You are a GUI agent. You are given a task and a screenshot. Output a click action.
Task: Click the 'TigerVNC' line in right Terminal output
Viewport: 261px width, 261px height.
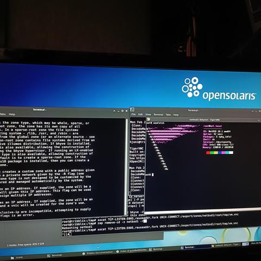[136, 148]
